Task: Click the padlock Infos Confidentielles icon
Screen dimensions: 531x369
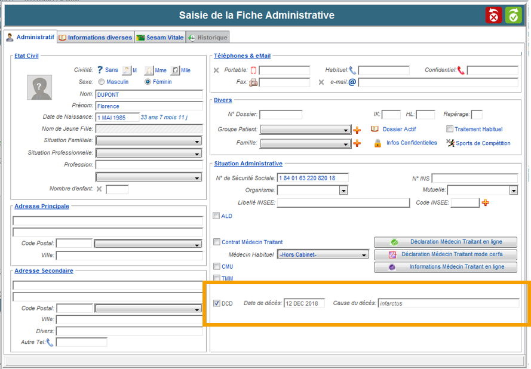Action: click(x=377, y=143)
